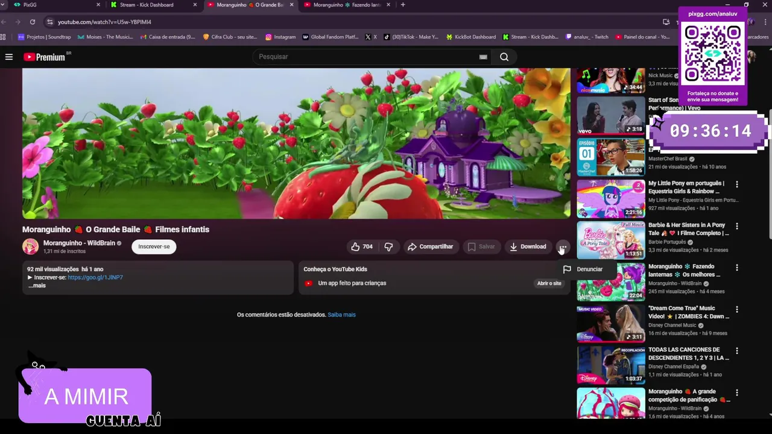
Task: Like the video with 704 likes
Action: click(x=362, y=247)
